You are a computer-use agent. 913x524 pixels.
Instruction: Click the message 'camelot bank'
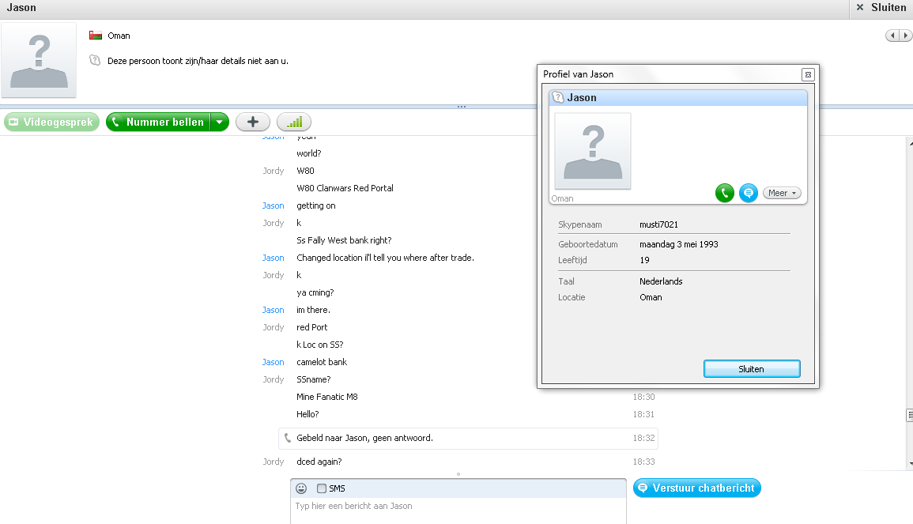pos(322,362)
